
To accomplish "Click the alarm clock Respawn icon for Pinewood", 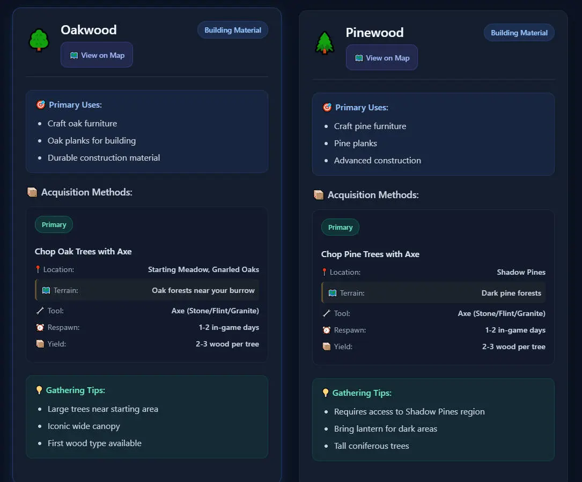I will (x=326, y=330).
